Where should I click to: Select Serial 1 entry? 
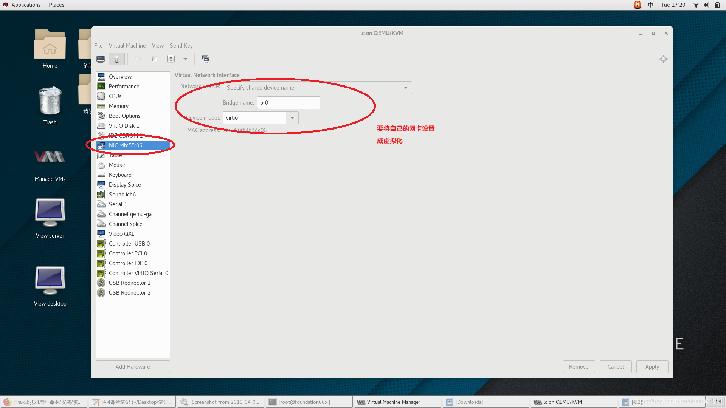click(133, 204)
